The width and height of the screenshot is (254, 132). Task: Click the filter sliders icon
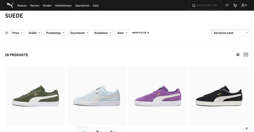coord(7,33)
